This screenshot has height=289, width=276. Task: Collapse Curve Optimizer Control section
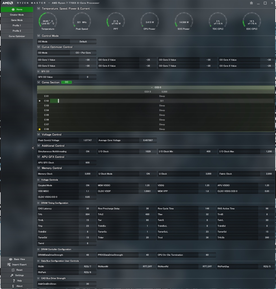(x=38, y=47)
